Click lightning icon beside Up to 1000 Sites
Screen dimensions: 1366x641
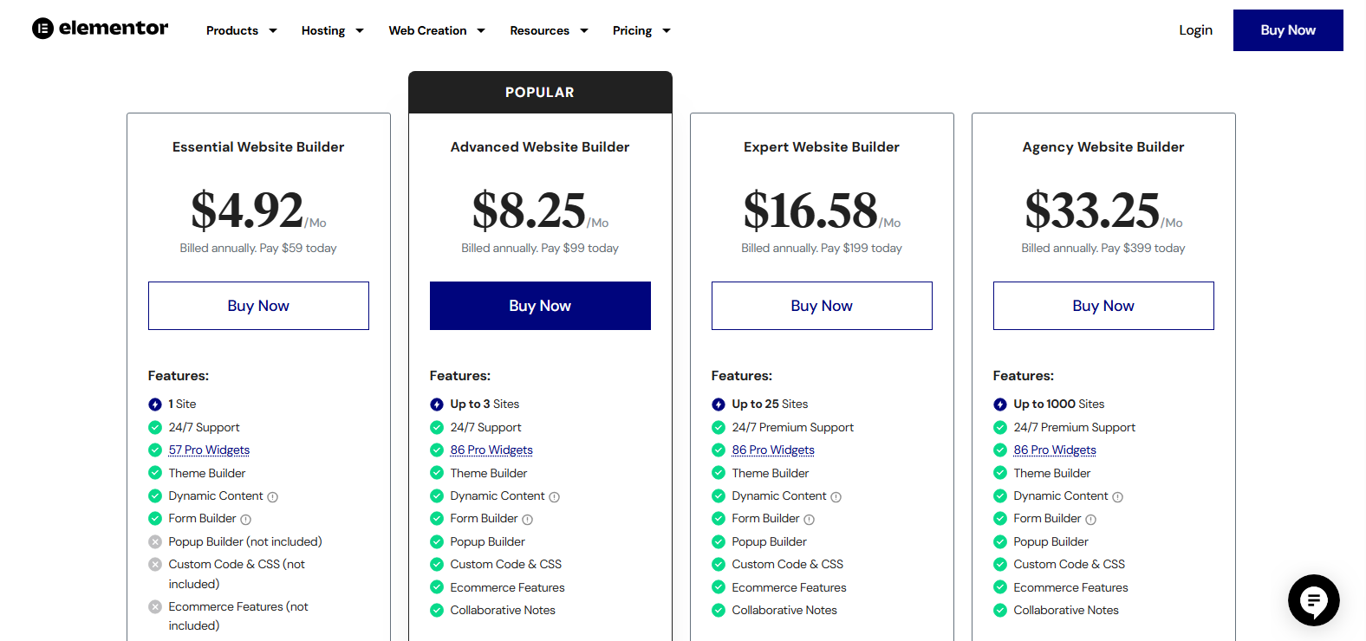click(x=1000, y=405)
